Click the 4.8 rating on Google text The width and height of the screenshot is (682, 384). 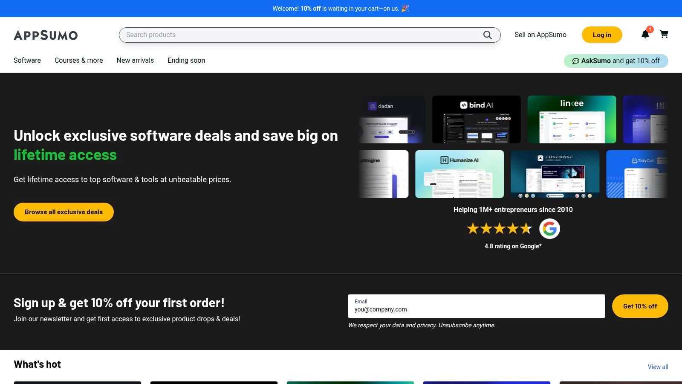[x=513, y=246]
